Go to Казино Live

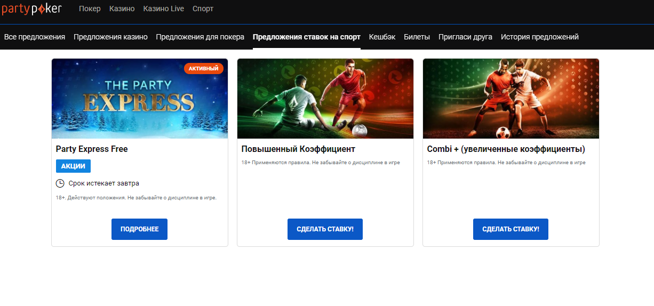pyautogui.click(x=164, y=9)
